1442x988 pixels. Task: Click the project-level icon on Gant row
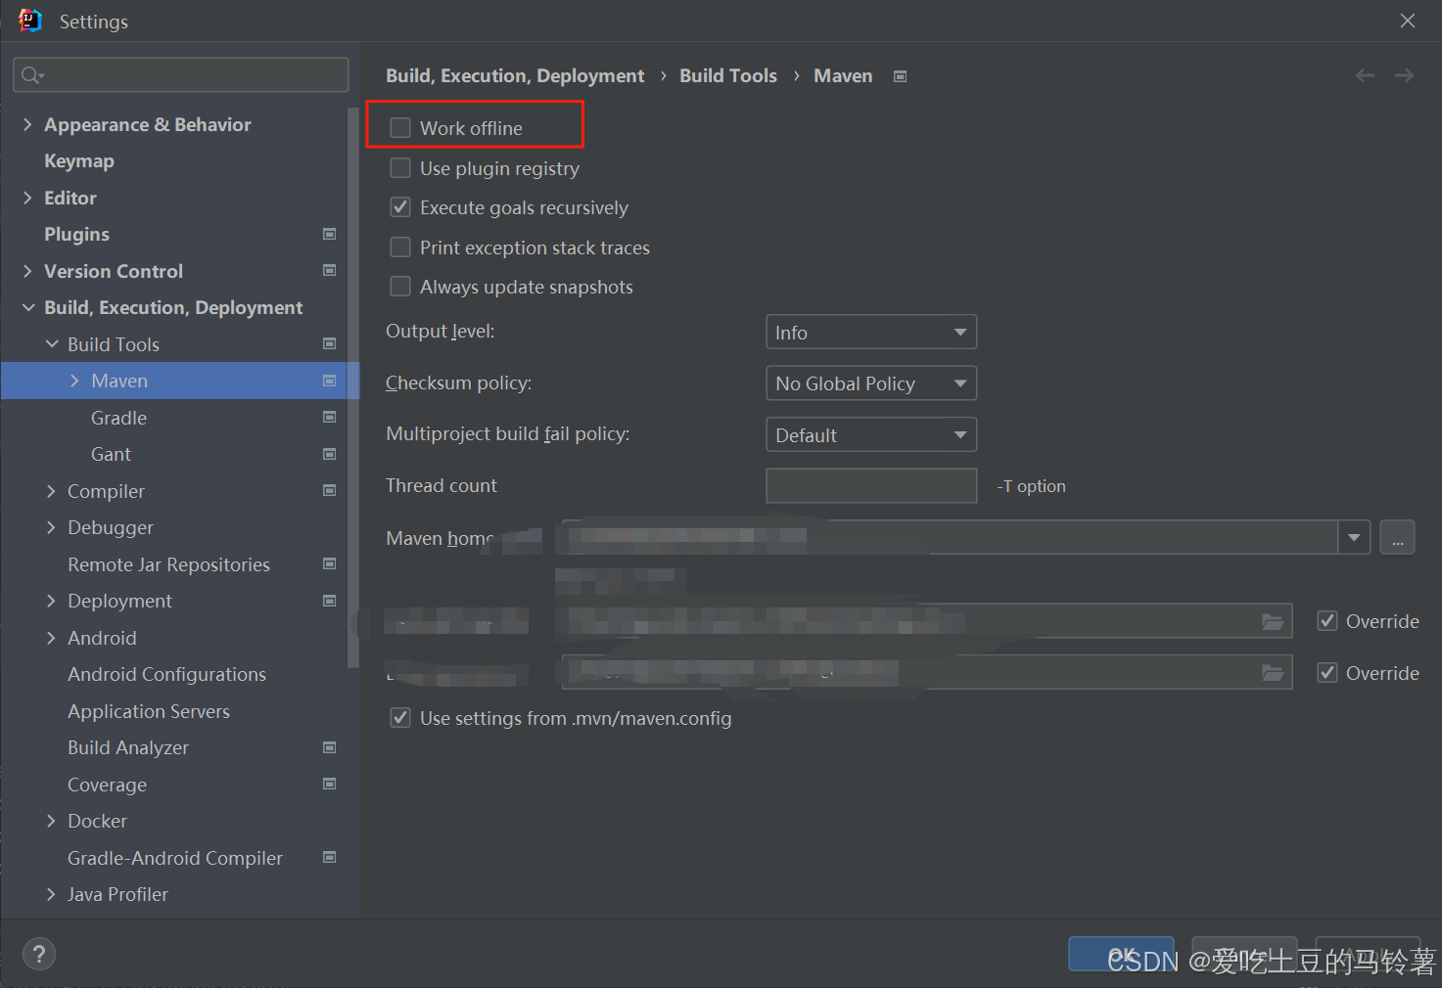coord(330,454)
